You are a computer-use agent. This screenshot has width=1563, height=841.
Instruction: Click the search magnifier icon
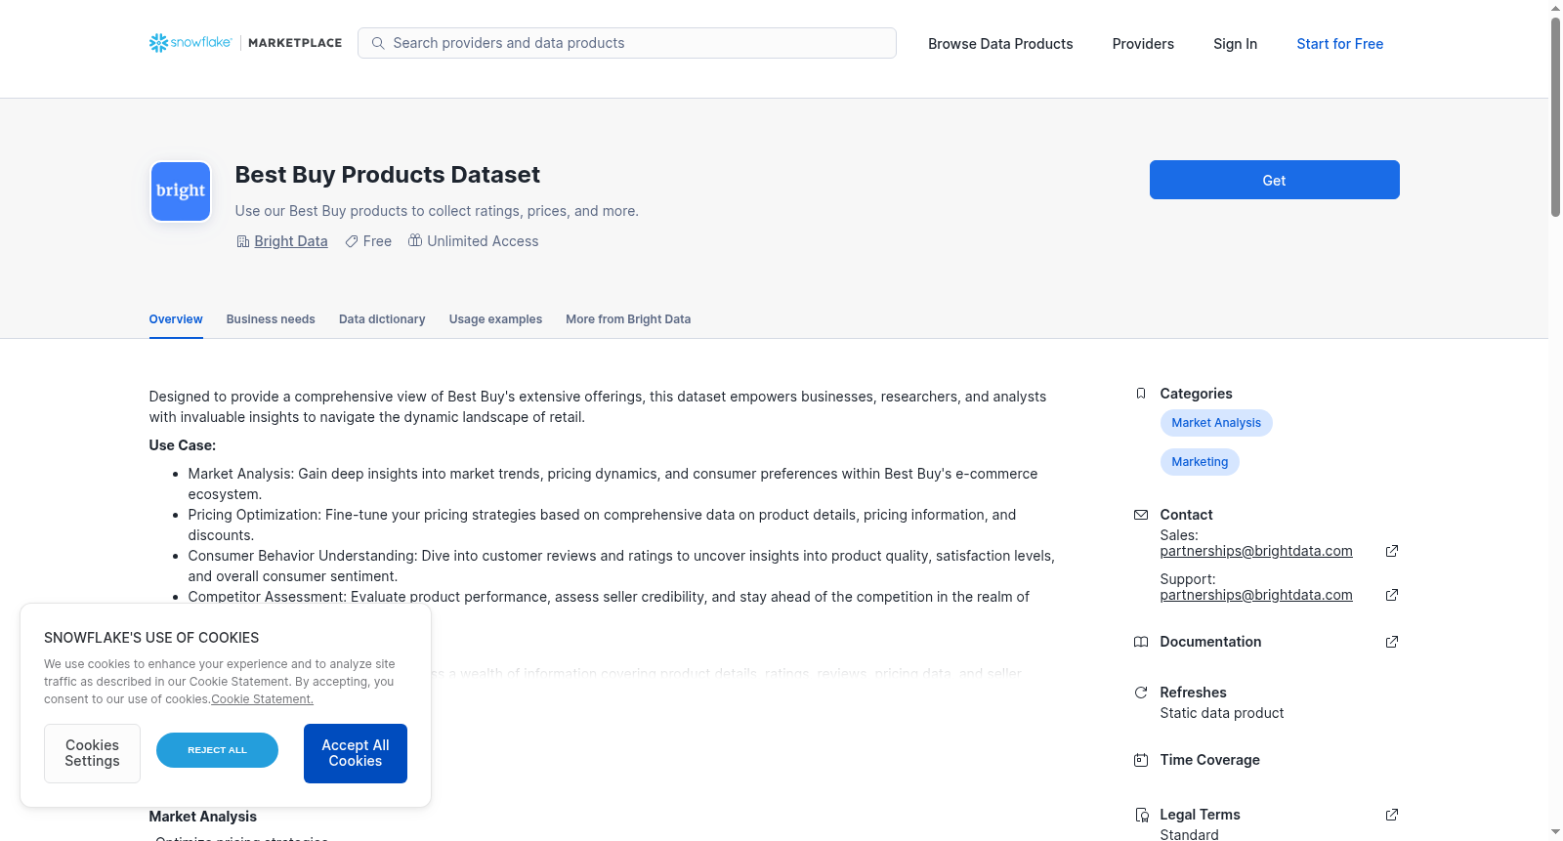tap(378, 43)
